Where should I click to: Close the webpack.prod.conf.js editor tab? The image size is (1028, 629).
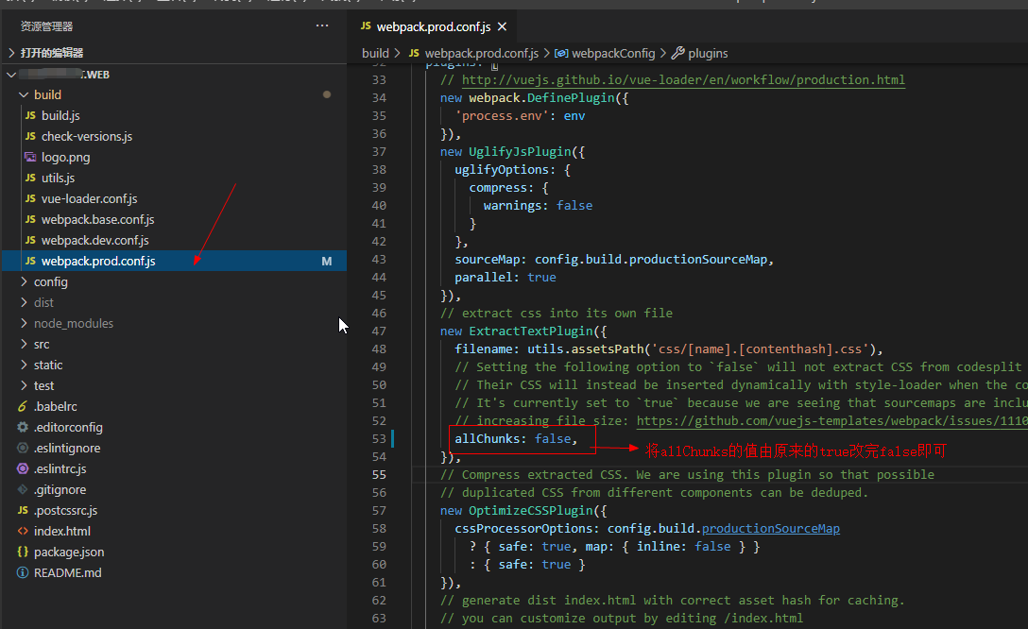pyautogui.click(x=503, y=26)
